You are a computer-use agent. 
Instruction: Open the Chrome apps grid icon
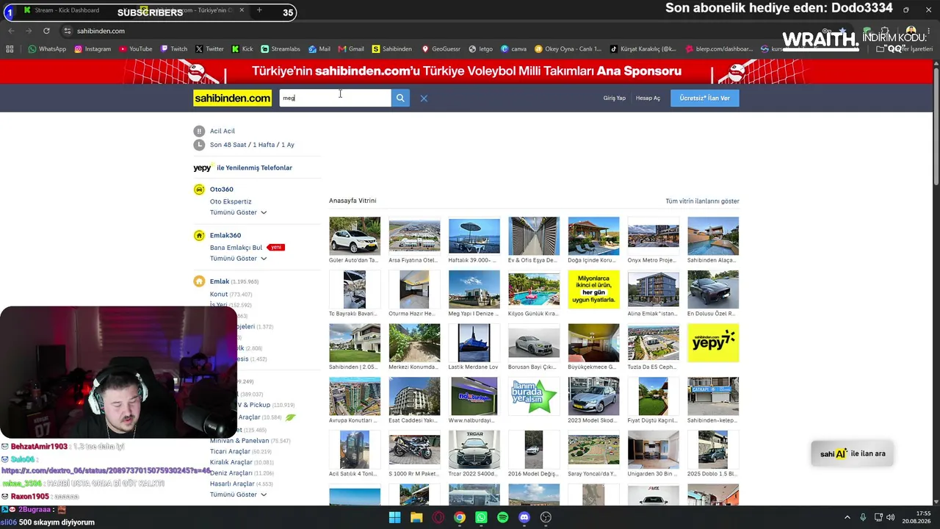point(10,49)
